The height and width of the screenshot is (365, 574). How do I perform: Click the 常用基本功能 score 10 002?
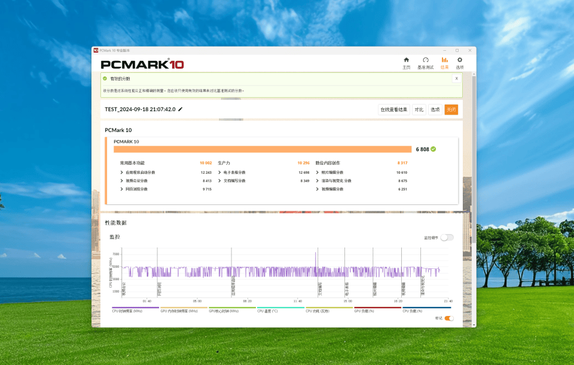tap(206, 162)
